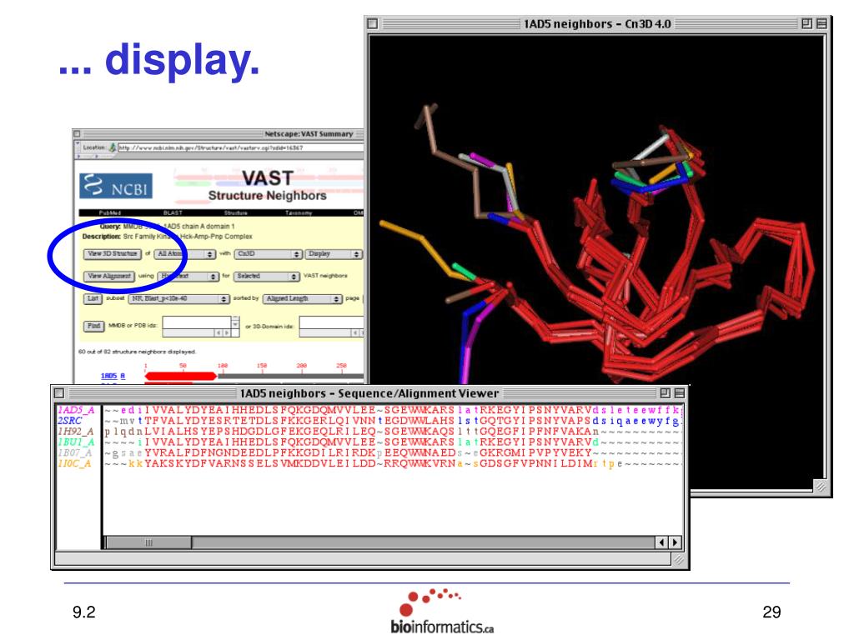Screen dimensions: 854x640
Task: Open the NR Blast subset dropdown
Action: [x=178, y=299]
